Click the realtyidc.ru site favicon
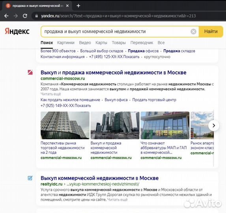Screen dimensions: 226x213 click(x=30, y=178)
